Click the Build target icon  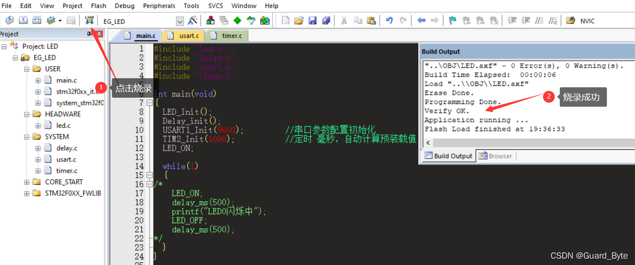(x=24, y=20)
